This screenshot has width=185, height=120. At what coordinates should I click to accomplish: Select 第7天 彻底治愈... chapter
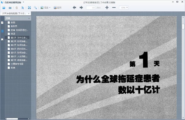pyautogui.click(x=19, y=60)
